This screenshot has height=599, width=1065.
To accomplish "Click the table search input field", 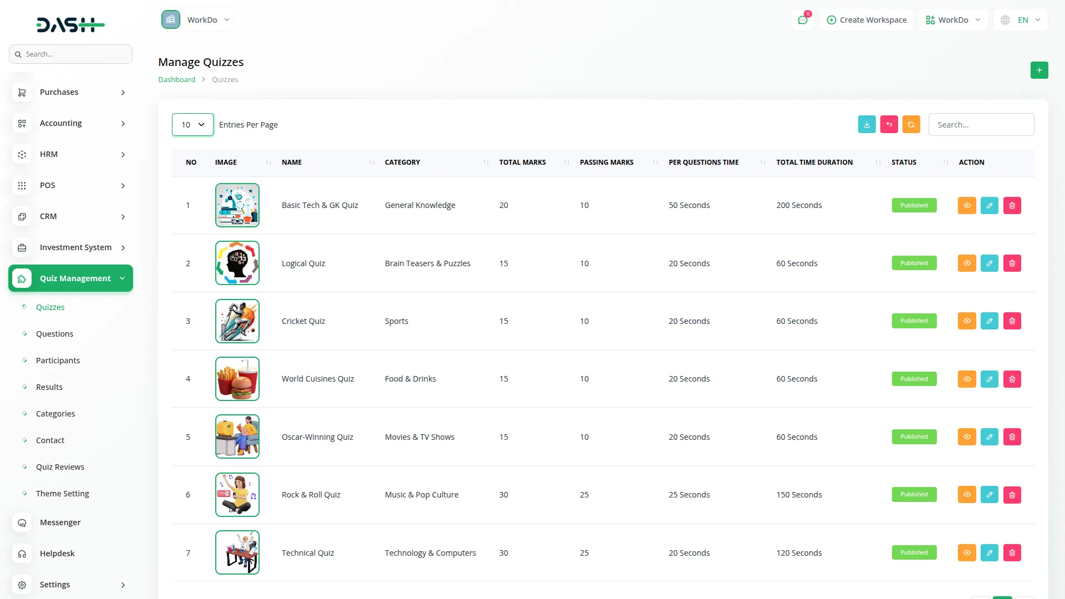I will [981, 125].
